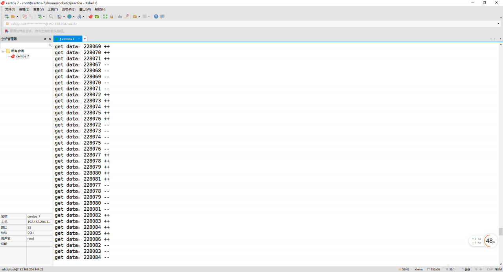Expand the Layout icon dropdown arrow
This screenshot has width=503, height=272.
point(149,17)
